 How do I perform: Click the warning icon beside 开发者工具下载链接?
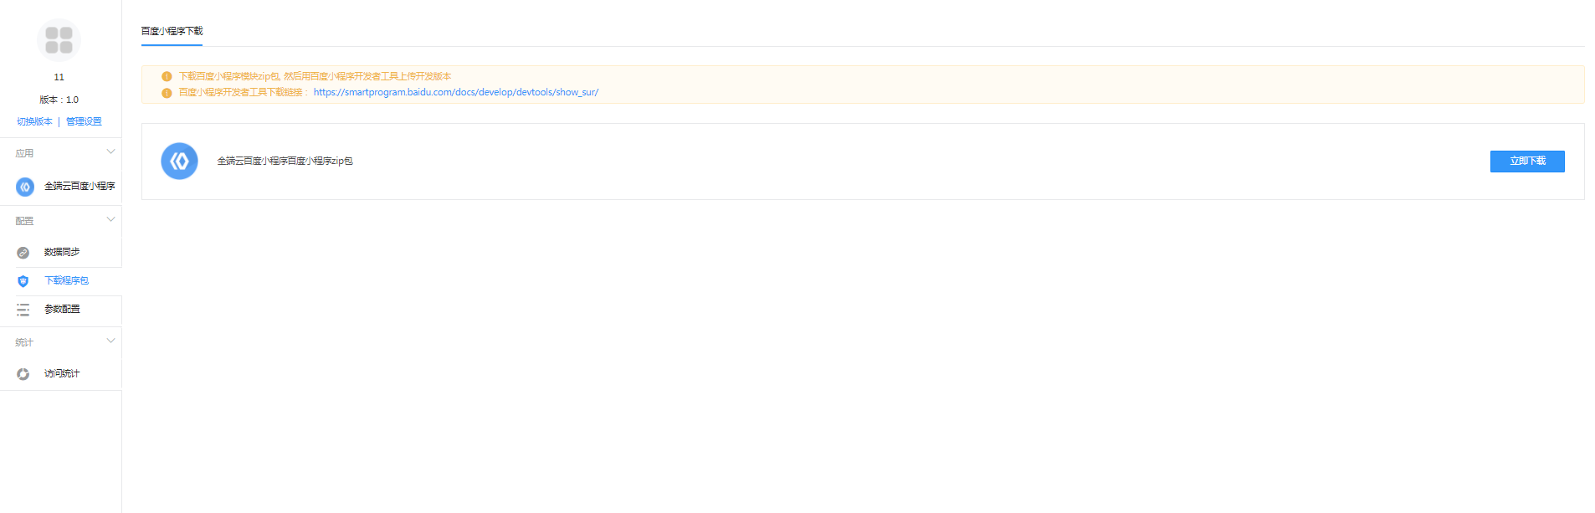point(167,93)
